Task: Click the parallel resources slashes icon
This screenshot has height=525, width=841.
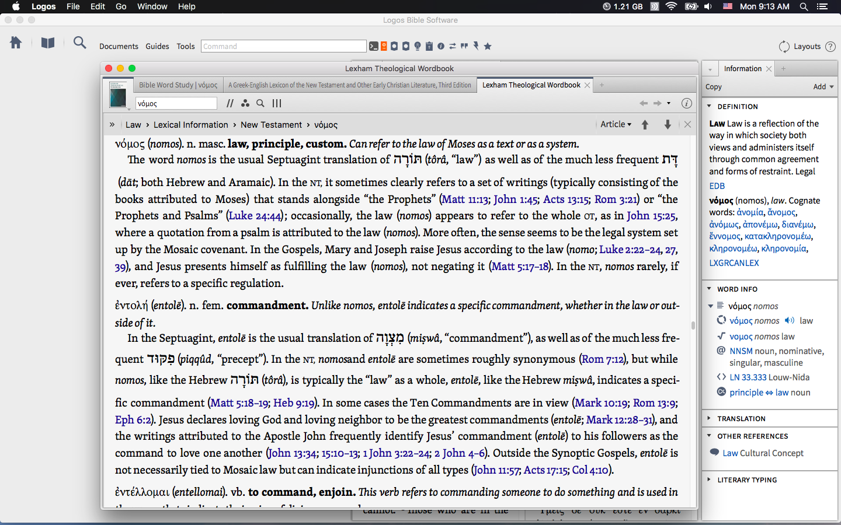Action: point(230,103)
